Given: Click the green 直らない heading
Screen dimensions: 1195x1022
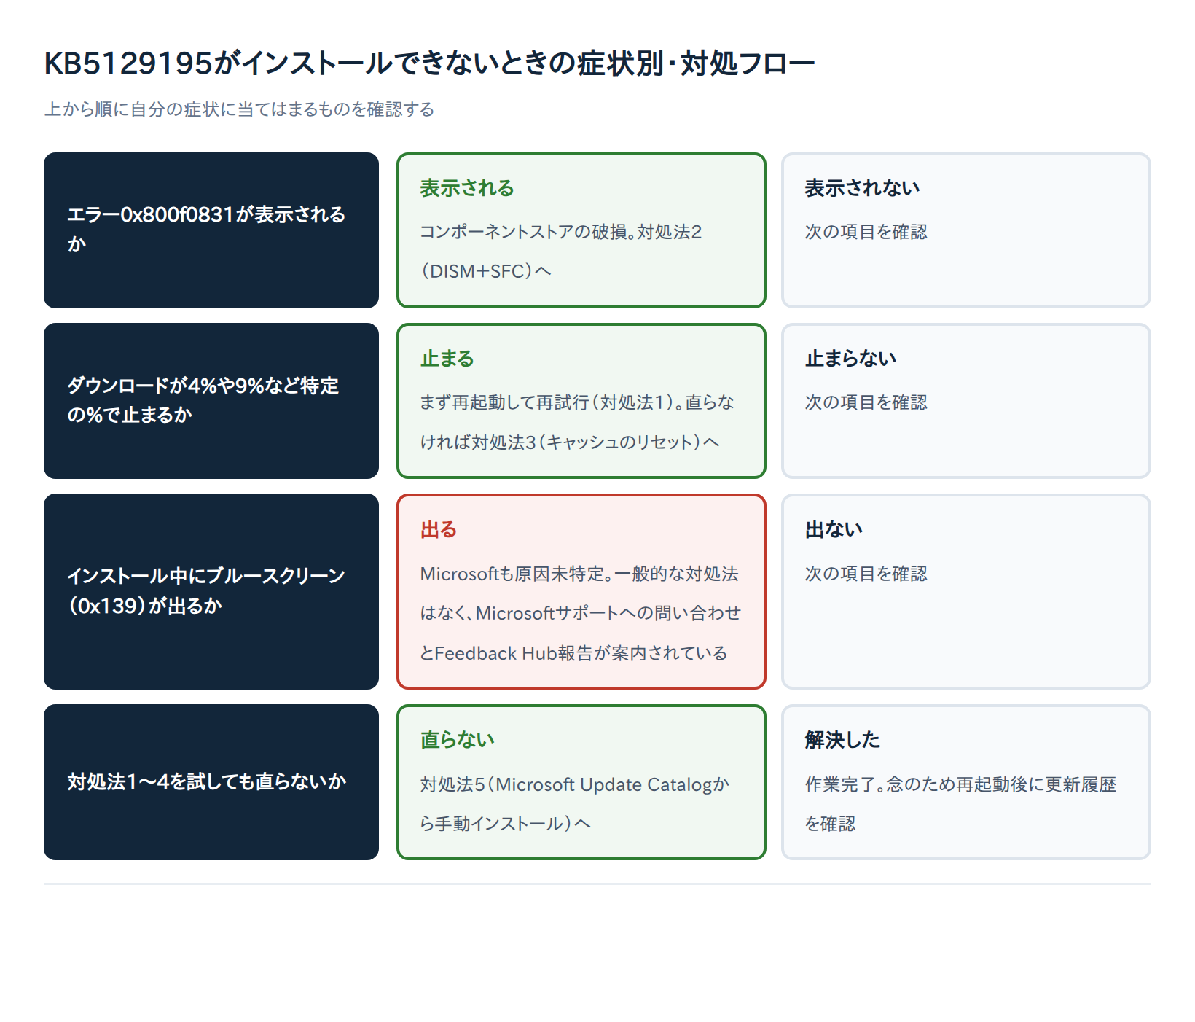Looking at the screenshot, I should coord(457,740).
